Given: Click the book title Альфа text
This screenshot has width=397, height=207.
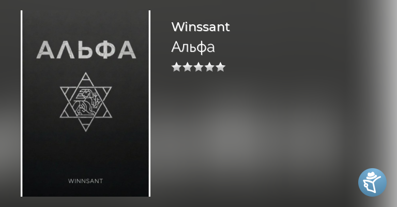Looking at the screenshot, I should (x=193, y=47).
